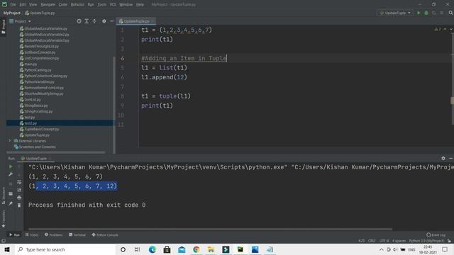454x255 pixels.
Task: Open the View menu
Action: click(33, 5)
